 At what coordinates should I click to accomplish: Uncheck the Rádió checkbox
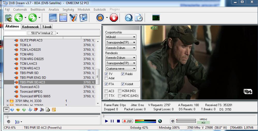123,74
